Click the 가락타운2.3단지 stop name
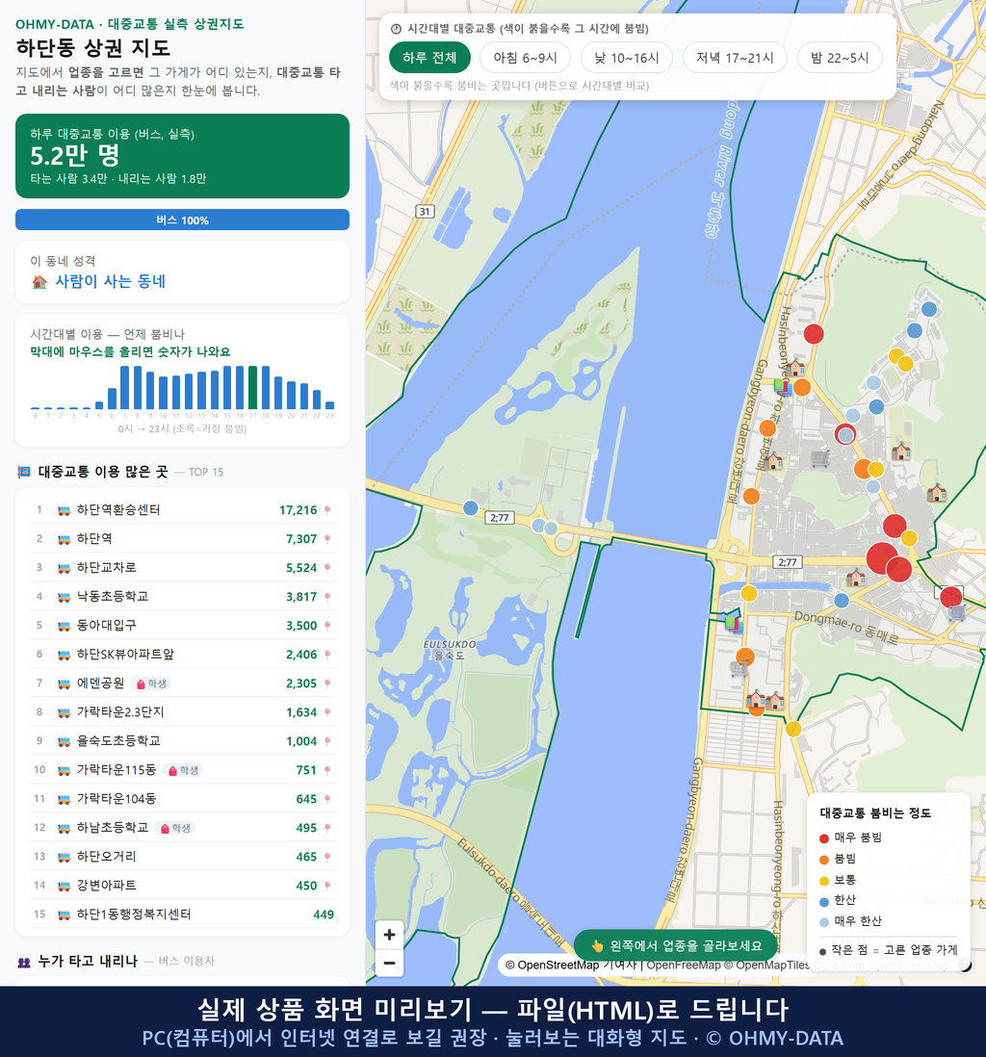The image size is (986, 1057). (120, 711)
